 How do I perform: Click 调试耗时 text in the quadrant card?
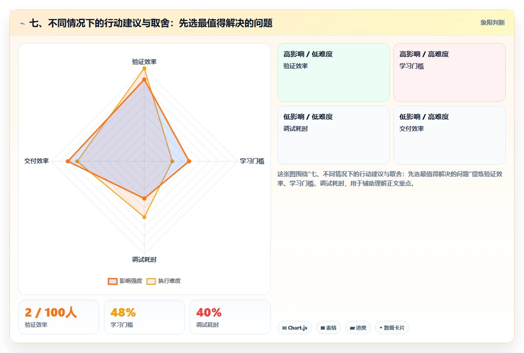295,129
